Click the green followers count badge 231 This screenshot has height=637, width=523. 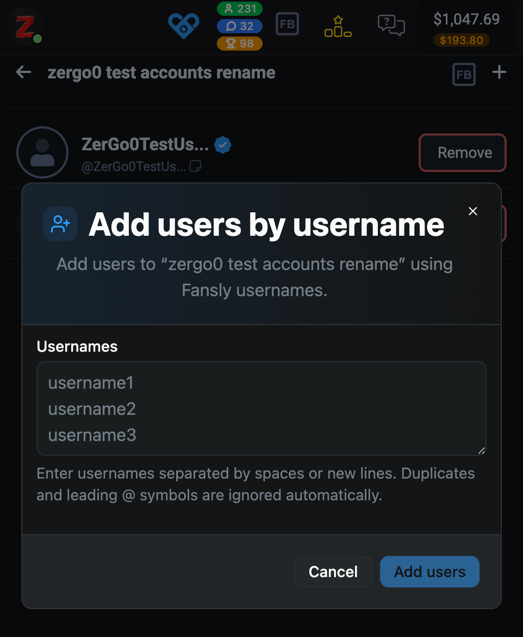pyautogui.click(x=240, y=9)
